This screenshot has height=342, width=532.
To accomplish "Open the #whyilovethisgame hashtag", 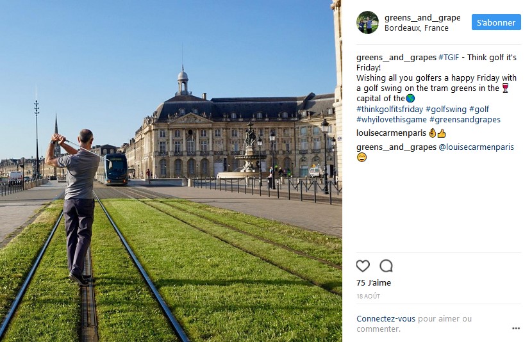I will click(x=392, y=119).
